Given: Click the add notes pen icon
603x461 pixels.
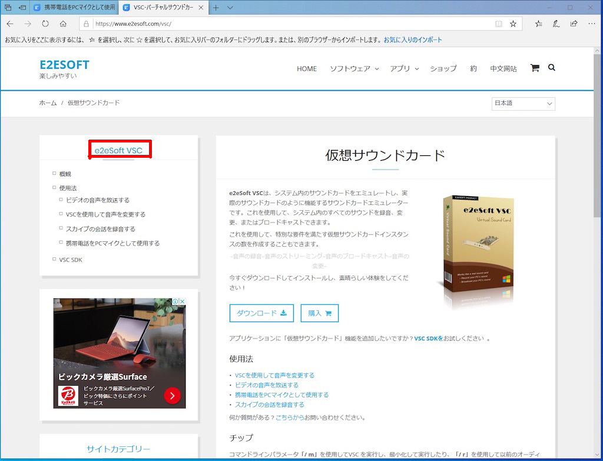Looking at the screenshot, I should click(556, 24).
